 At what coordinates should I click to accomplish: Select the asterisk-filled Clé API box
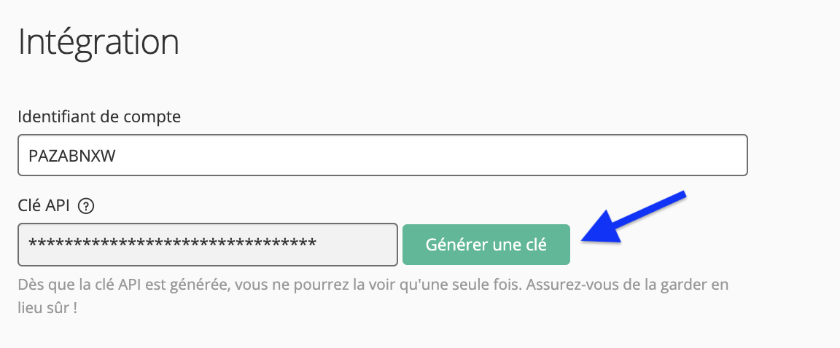[x=207, y=245]
